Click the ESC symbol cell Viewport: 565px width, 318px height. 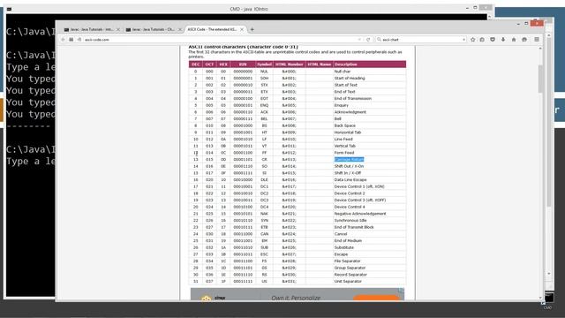tap(264, 254)
